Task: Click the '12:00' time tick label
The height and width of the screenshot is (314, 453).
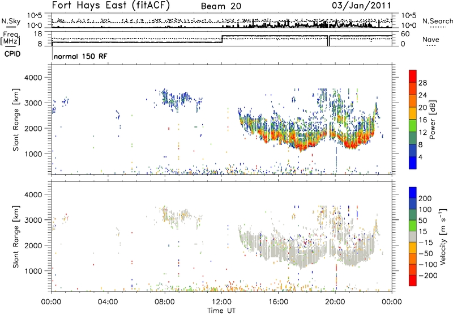Action: coord(221,302)
